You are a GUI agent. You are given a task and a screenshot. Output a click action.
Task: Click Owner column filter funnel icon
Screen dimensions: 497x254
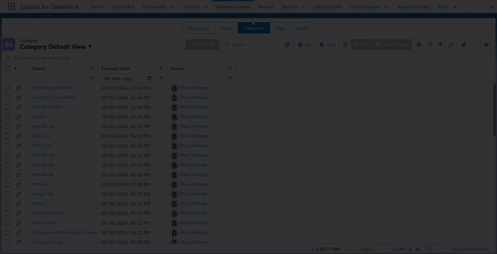[x=230, y=78]
